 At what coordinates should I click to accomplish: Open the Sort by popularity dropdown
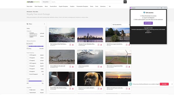pyautogui.click(x=121, y=25)
